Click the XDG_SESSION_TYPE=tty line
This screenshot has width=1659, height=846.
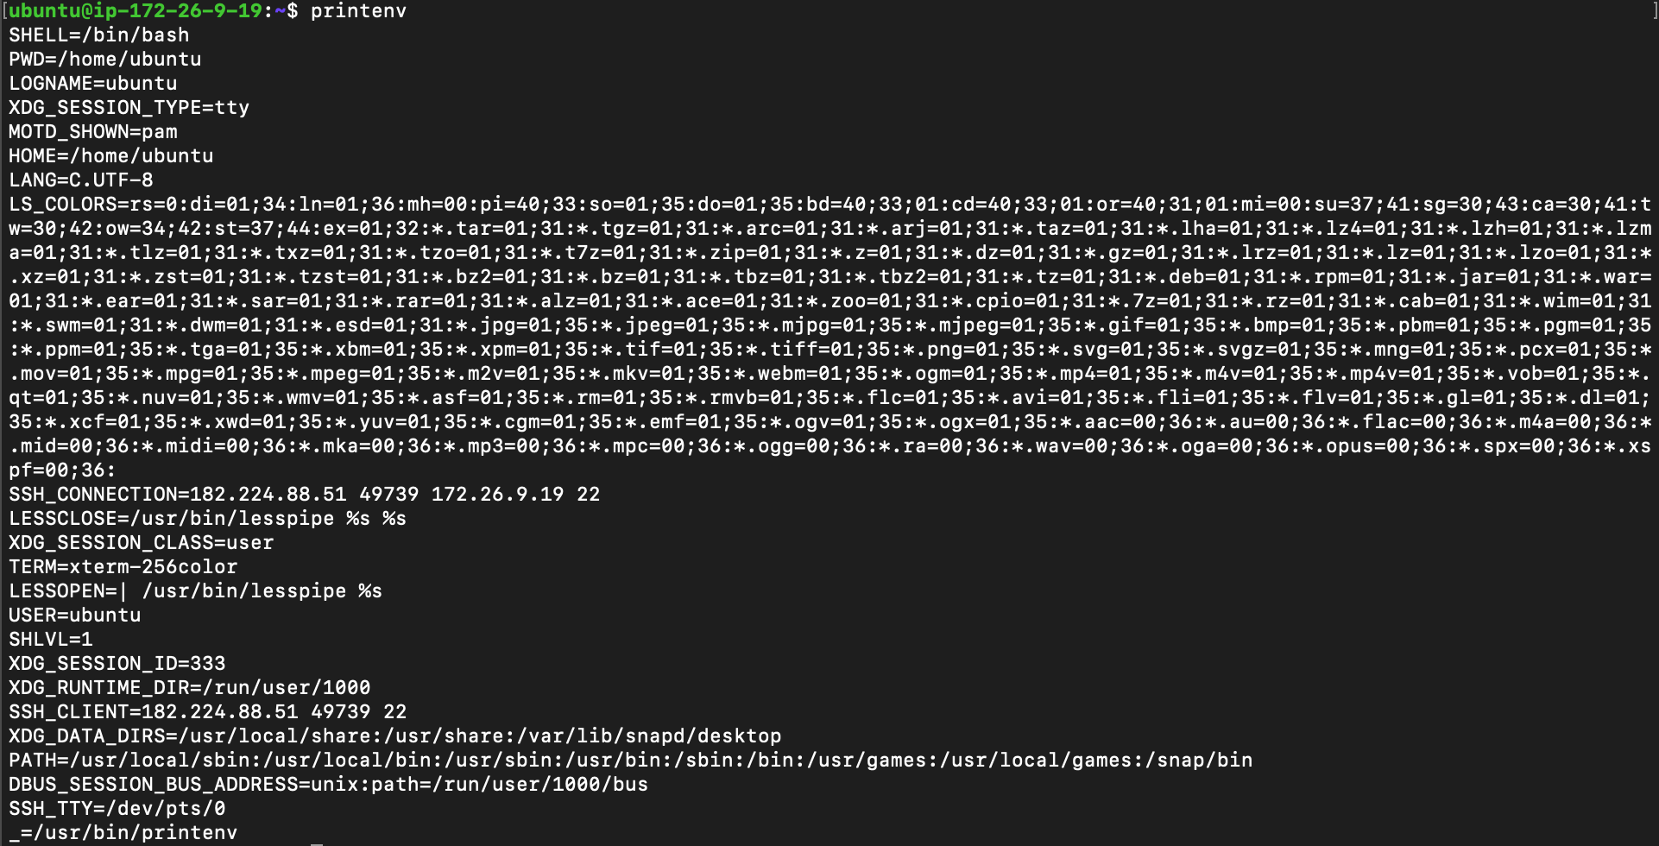click(129, 108)
